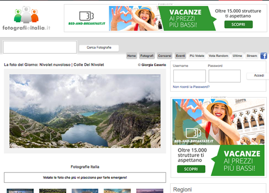Click the Accedi login button

point(259,76)
